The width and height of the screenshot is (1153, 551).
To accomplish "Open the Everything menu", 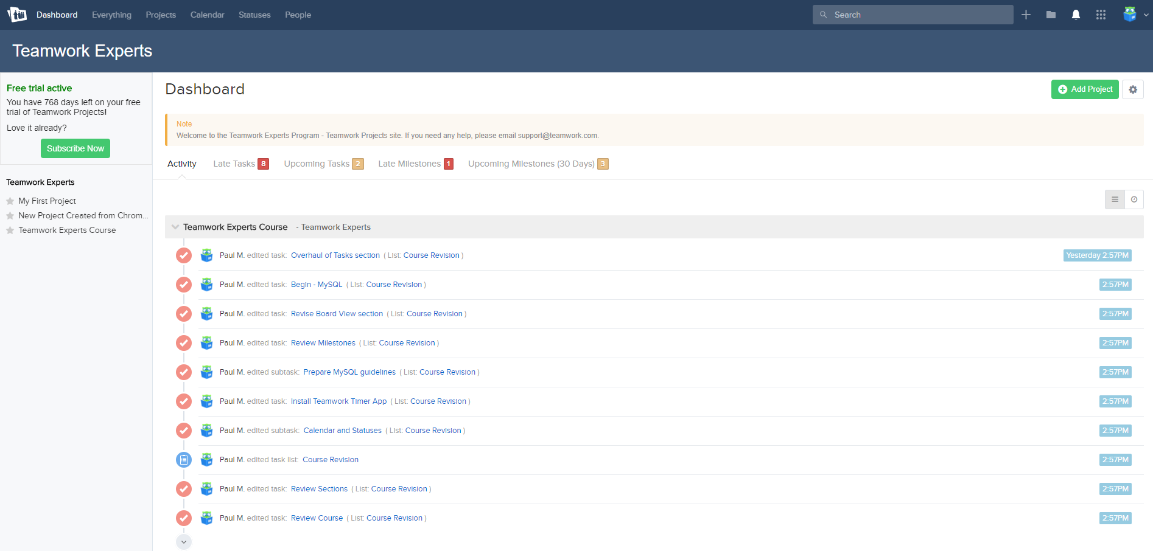I will (x=111, y=15).
